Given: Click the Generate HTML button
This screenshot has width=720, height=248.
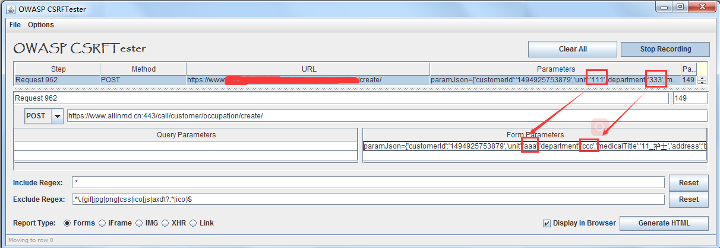Looking at the screenshot, I should point(664,223).
